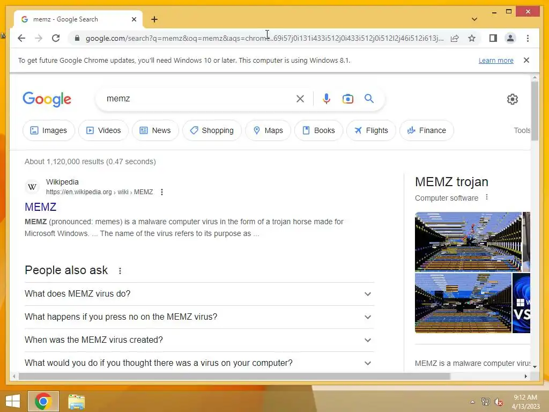Show hidden system tray icons

click(472, 402)
